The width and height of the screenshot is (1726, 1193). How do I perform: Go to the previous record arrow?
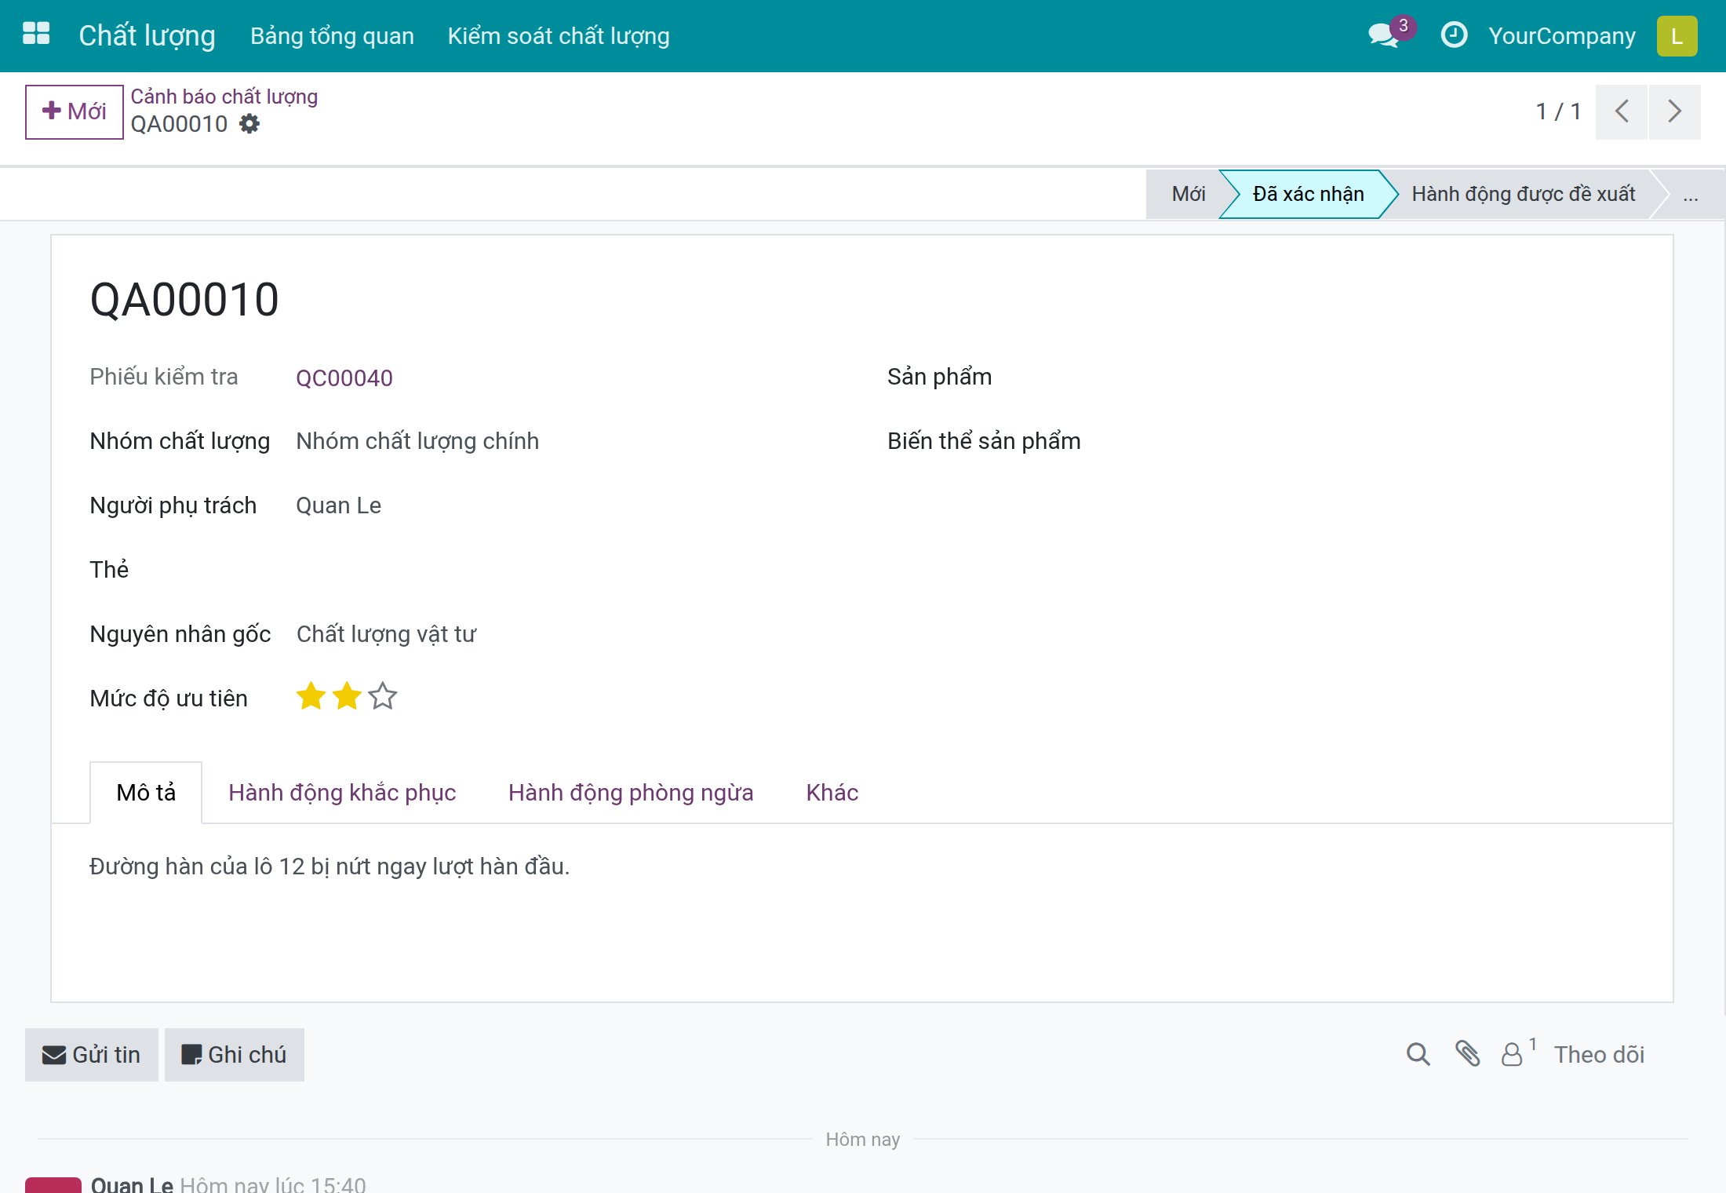1622,111
